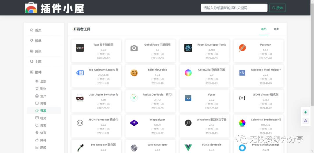Open the ColorZilla color wheel icon
314x153 pixels.
point(188,73)
